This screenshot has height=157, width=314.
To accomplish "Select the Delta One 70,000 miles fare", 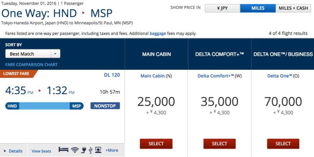I will (x=283, y=143).
